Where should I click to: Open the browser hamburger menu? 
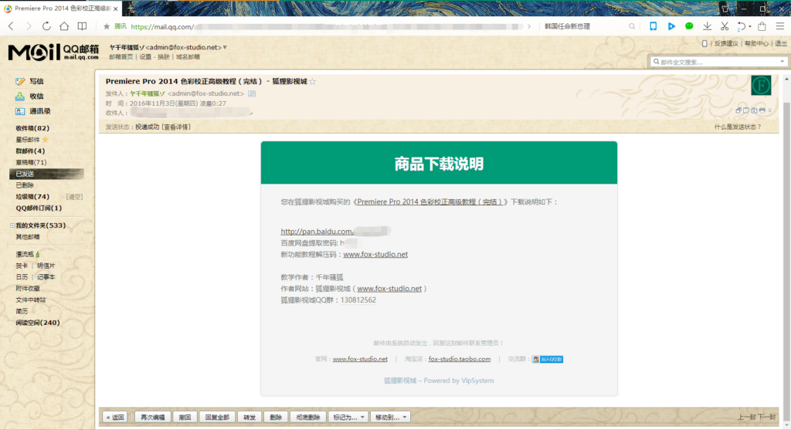(x=780, y=26)
